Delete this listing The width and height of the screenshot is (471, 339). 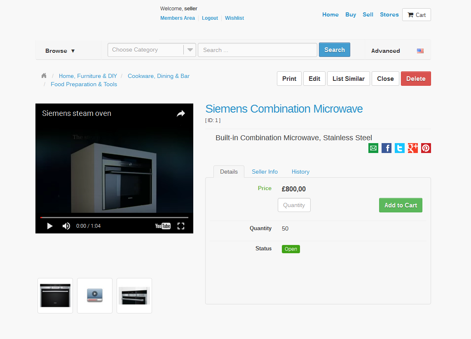pos(416,79)
